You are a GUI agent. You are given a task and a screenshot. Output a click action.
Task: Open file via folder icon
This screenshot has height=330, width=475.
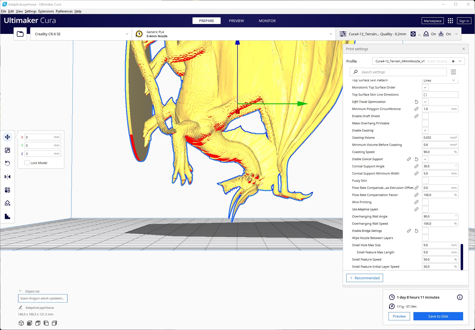coord(20,34)
